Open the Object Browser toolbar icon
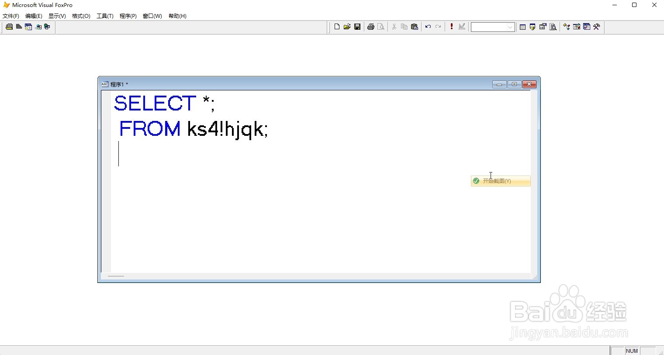664x355 pixels. [x=577, y=27]
